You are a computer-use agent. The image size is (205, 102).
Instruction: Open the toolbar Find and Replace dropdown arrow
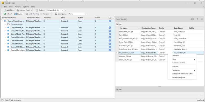click(x=50, y=14)
